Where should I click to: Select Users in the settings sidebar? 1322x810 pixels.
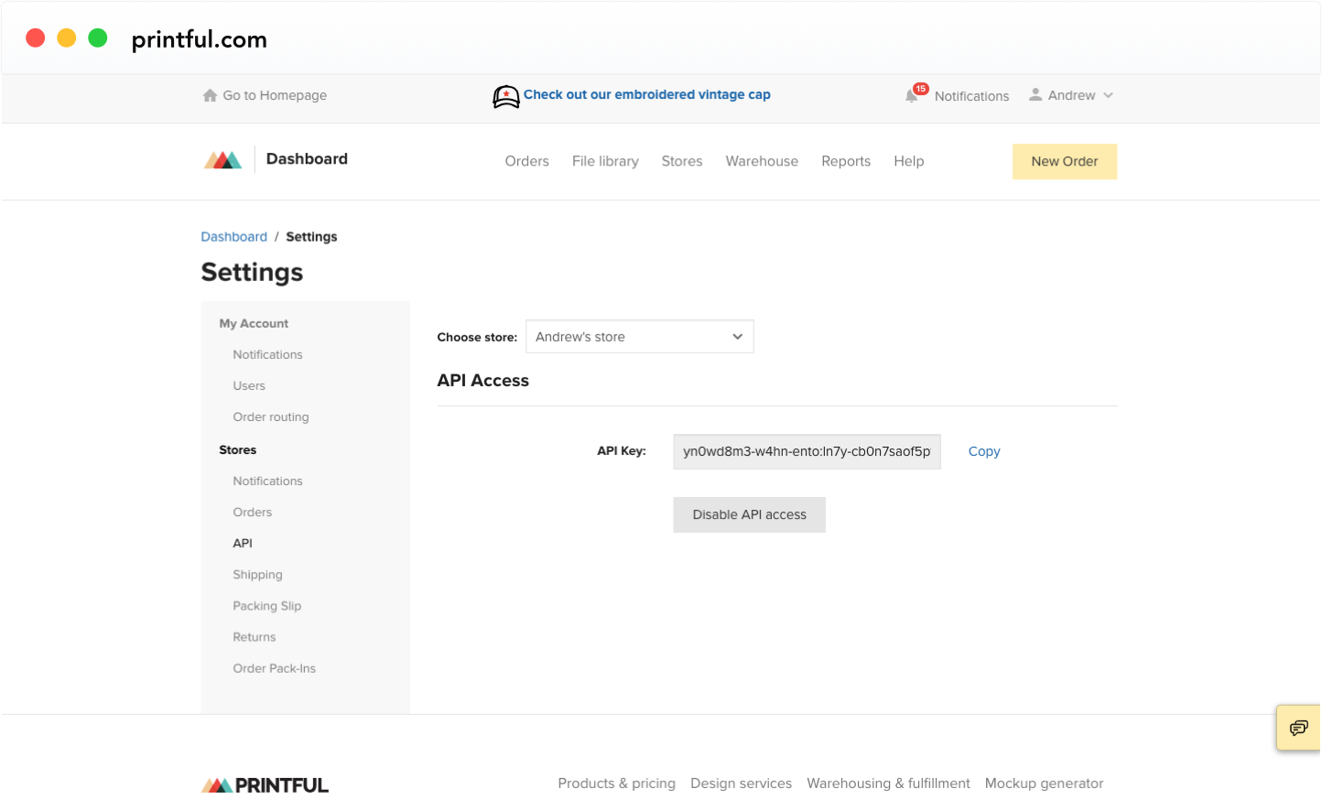(x=249, y=385)
